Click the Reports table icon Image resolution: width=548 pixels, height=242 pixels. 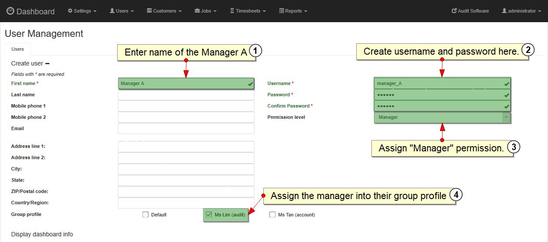[282, 11]
